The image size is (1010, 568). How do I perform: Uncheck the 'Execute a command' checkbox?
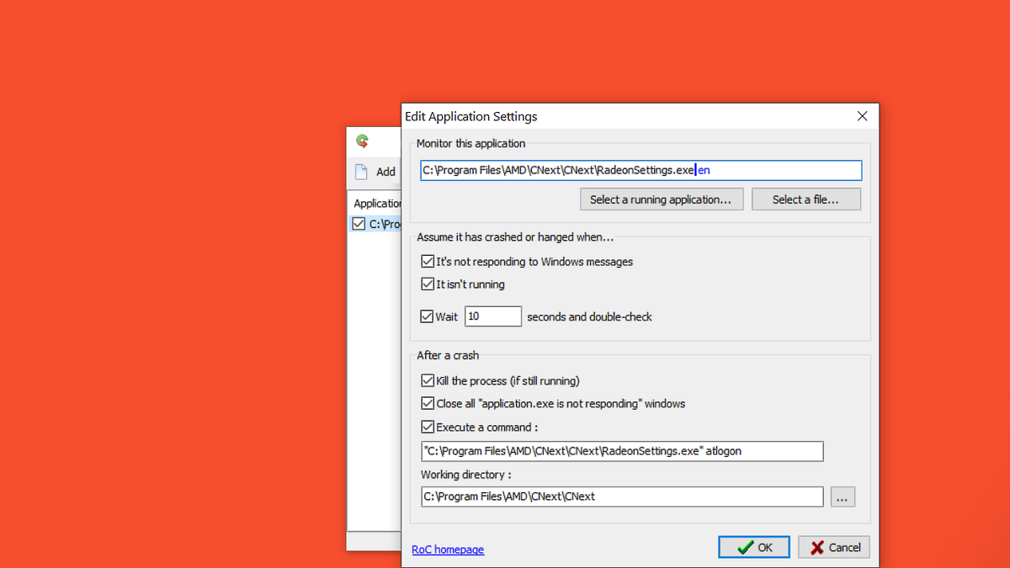(428, 427)
